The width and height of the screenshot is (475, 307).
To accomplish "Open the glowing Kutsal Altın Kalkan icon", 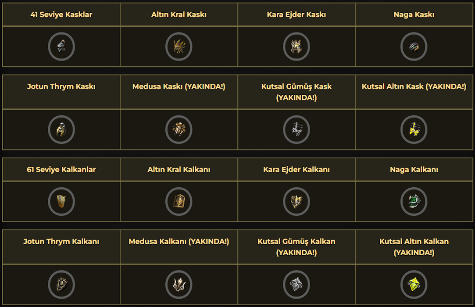I will tap(414, 285).
